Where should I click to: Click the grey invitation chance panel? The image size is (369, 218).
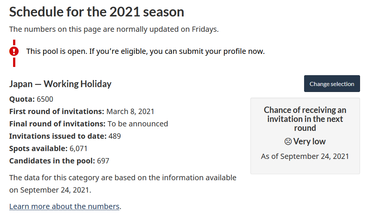coord(305,136)
